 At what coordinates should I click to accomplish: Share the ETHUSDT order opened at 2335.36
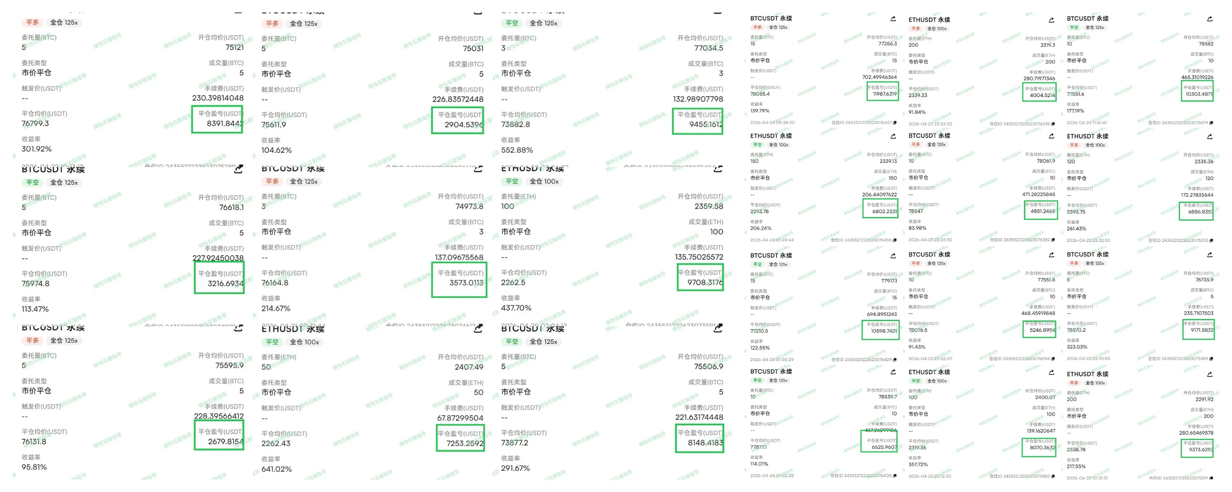point(1209,136)
